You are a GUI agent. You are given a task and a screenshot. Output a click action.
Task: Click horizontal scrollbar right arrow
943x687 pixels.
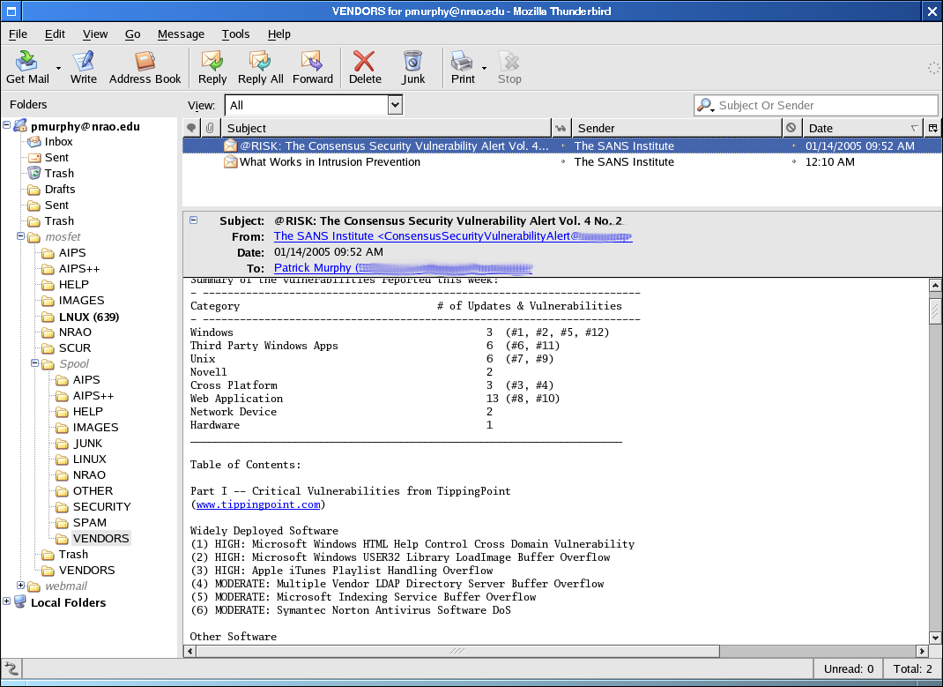922,651
